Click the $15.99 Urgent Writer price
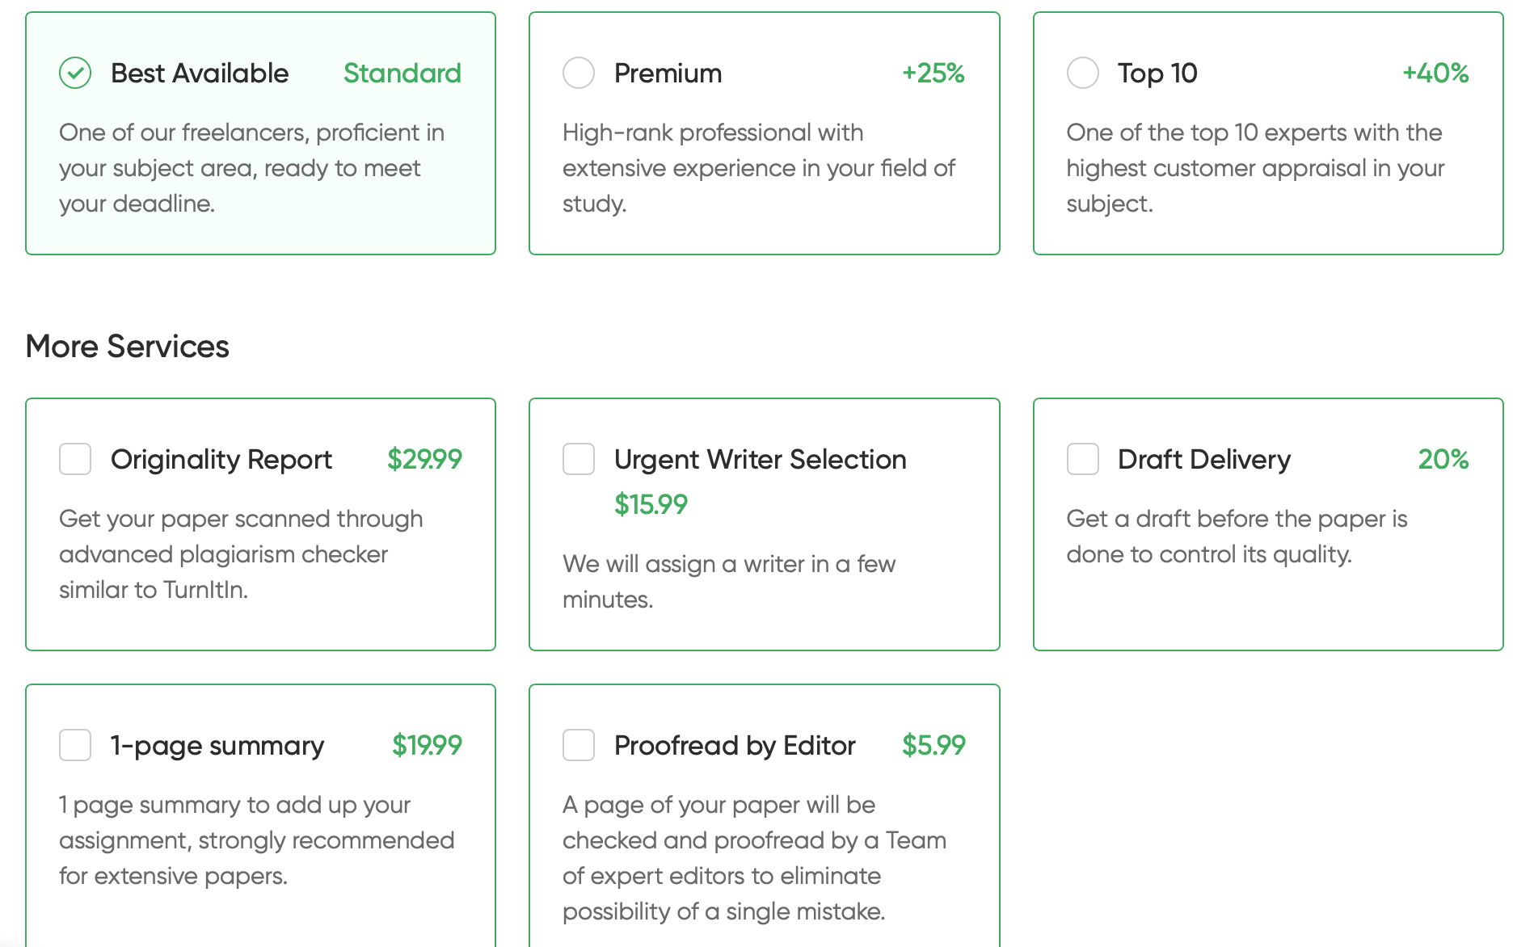This screenshot has height=947, width=1534. coord(651,504)
